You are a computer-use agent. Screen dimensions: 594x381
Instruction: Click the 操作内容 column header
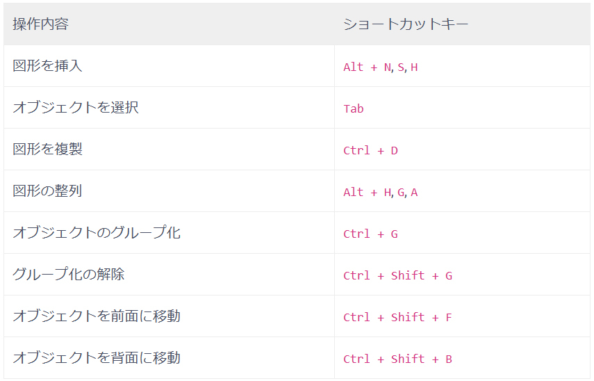click(x=40, y=24)
